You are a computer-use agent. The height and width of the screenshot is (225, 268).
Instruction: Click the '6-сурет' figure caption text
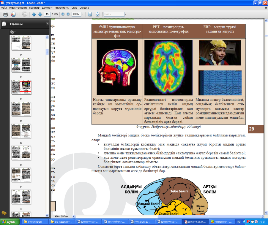pos(168,127)
